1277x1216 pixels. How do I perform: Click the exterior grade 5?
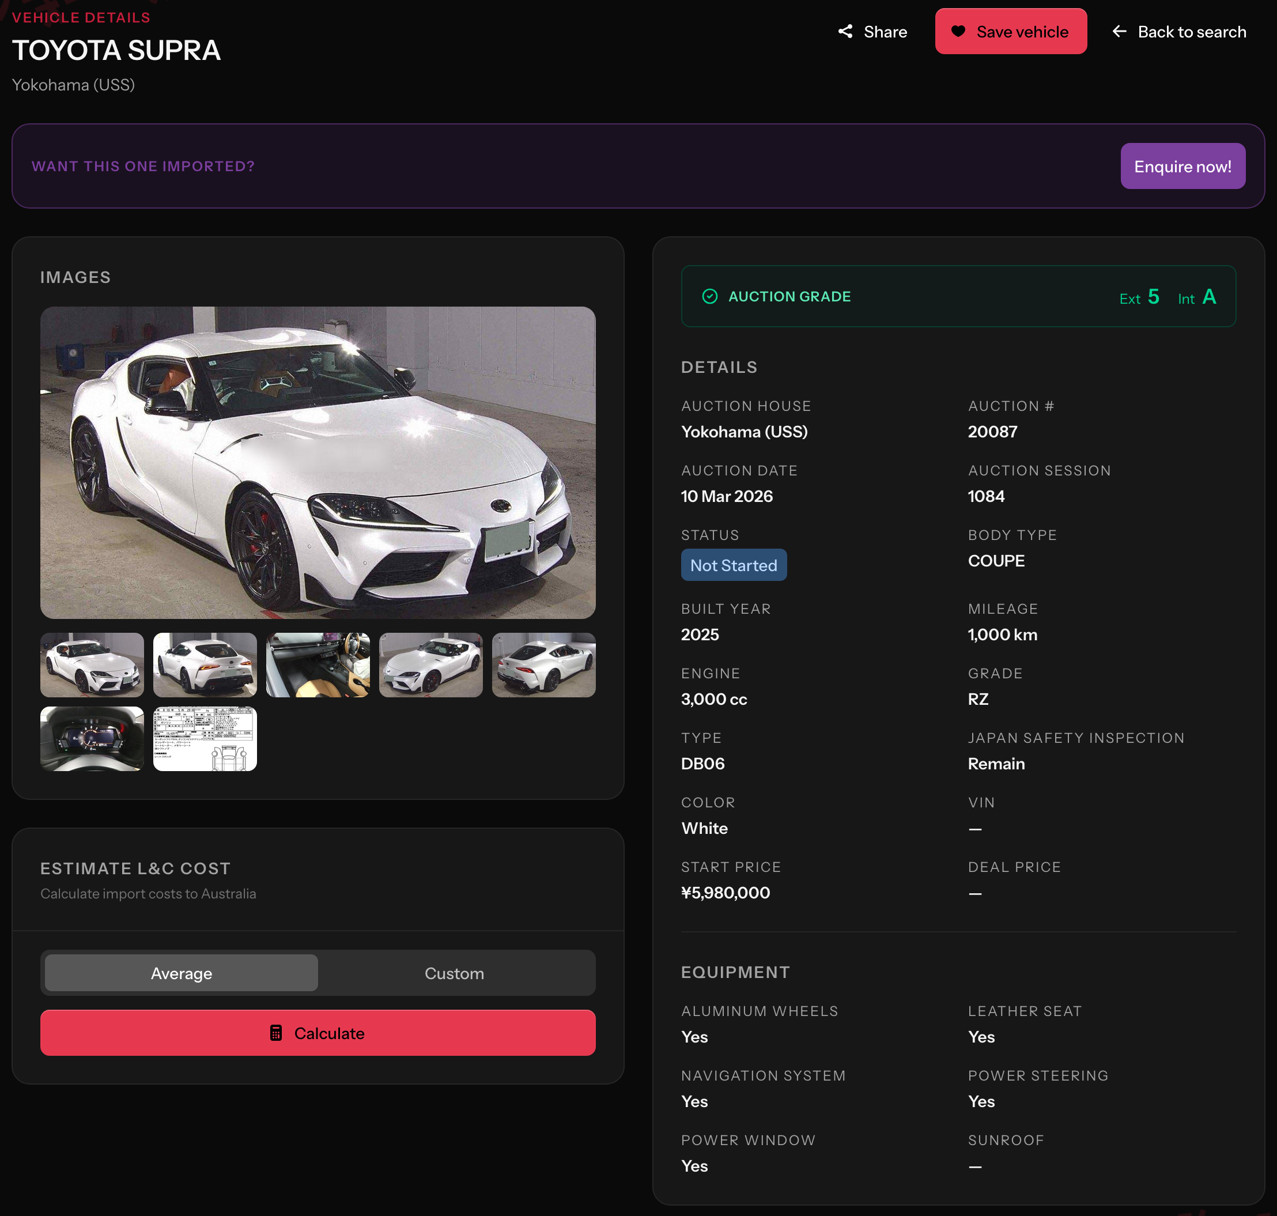click(1153, 296)
